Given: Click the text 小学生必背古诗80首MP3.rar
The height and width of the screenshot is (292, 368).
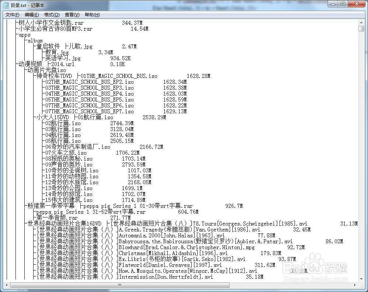Looking at the screenshot, I should pos(55,29).
